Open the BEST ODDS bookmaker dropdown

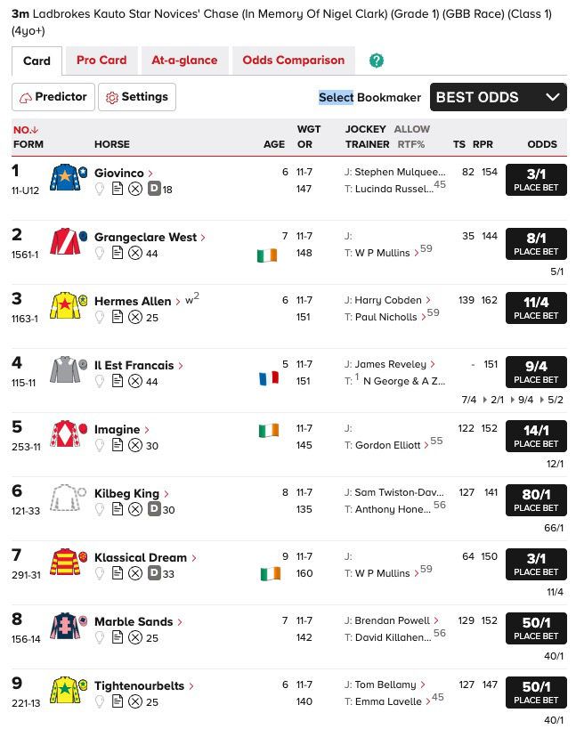(498, 97)
